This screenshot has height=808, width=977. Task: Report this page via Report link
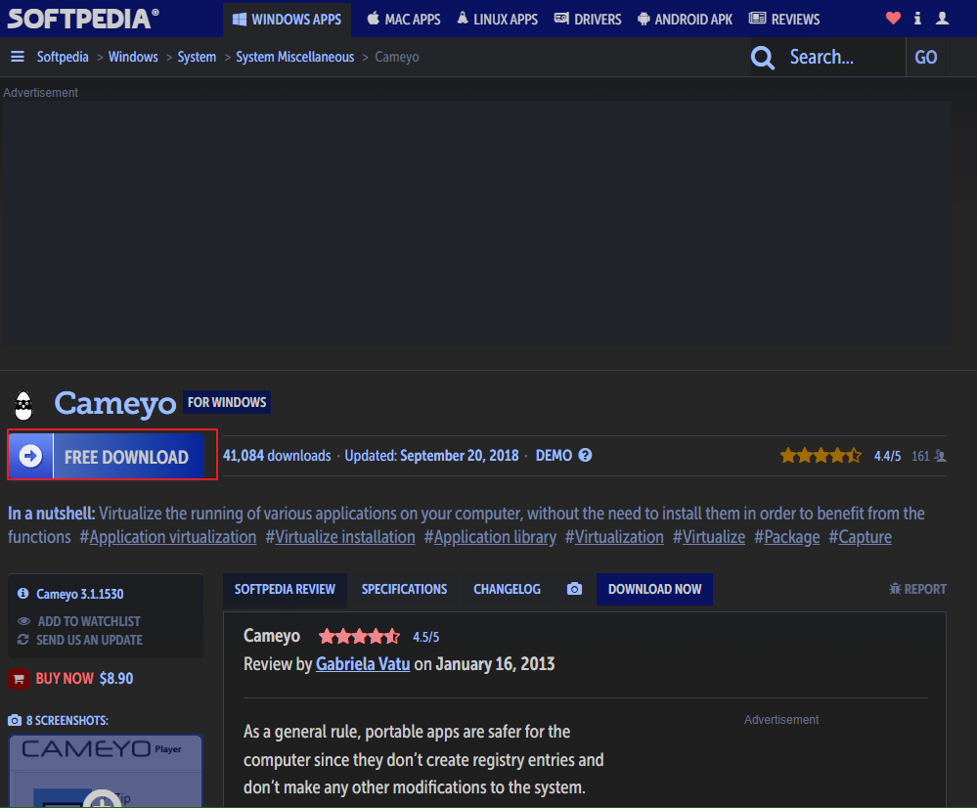pyautogui.click(x=917, y=589)
